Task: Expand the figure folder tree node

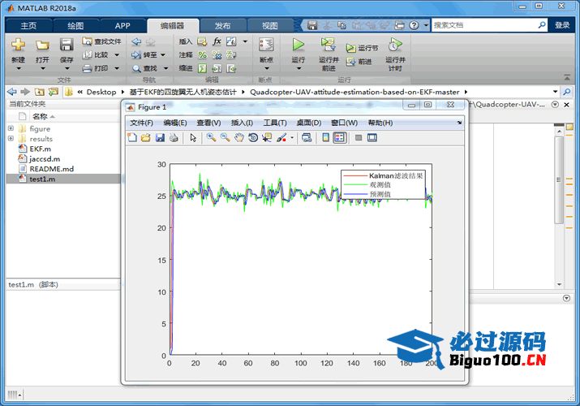Action: (11, 128)
